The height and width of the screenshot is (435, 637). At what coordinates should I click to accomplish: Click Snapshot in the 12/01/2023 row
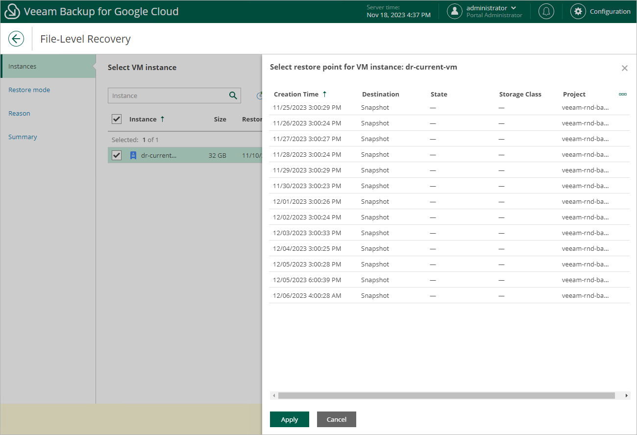coord(375,201)
